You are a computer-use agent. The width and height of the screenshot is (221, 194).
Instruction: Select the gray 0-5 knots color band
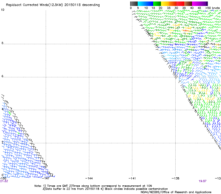(x=134, y=4)
